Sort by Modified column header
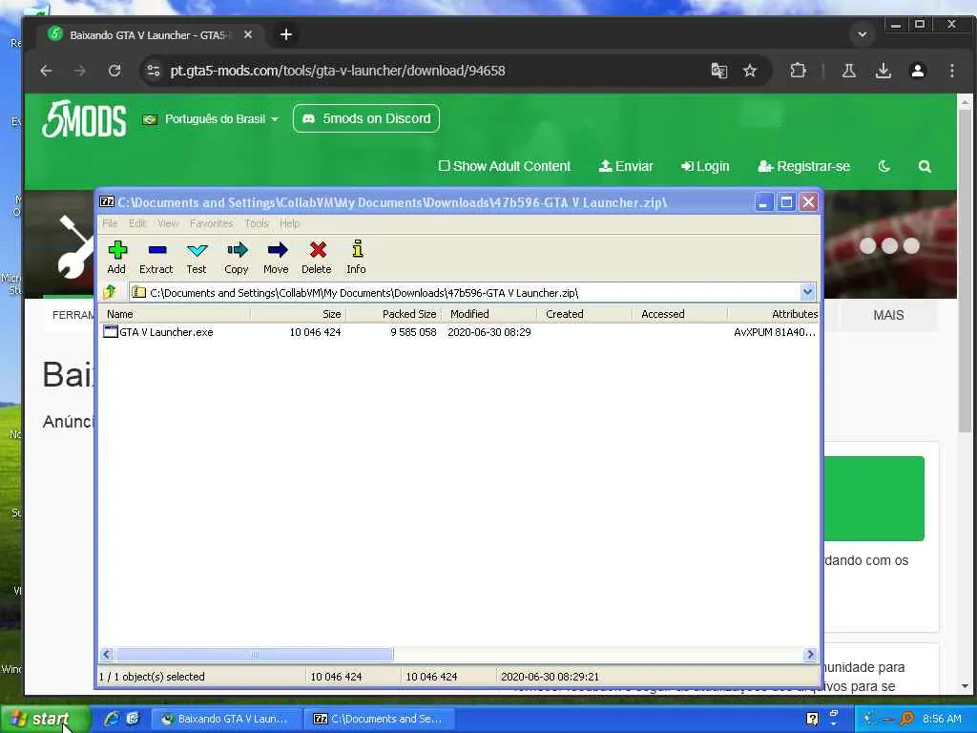Image resolution: width=977 pixels, height=733 pixels. pyautogui.click(x=489, y=314)
